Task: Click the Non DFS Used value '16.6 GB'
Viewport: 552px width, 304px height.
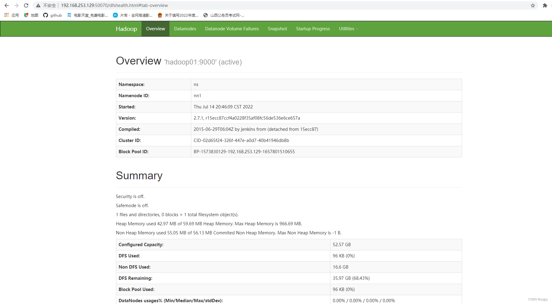Action: point(340,267)
